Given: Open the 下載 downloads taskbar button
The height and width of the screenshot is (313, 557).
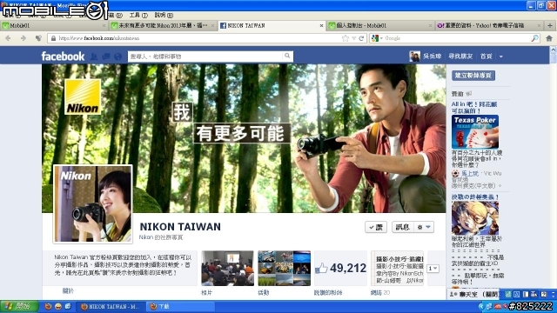Looking at the screenshot, I should point(180,307).
